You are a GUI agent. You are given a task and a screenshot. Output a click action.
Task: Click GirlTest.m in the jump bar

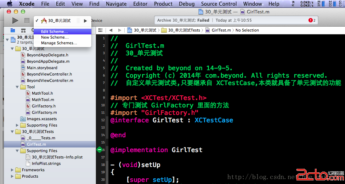(221, 30)
